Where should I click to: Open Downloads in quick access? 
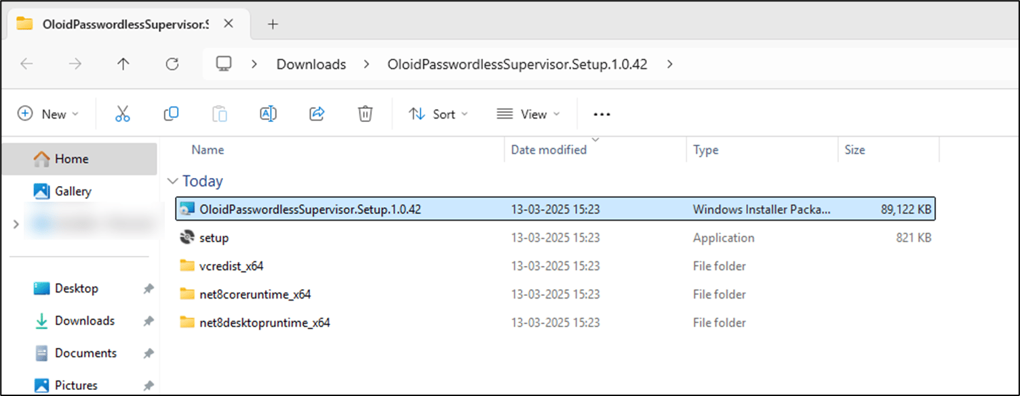pos(85,321)
